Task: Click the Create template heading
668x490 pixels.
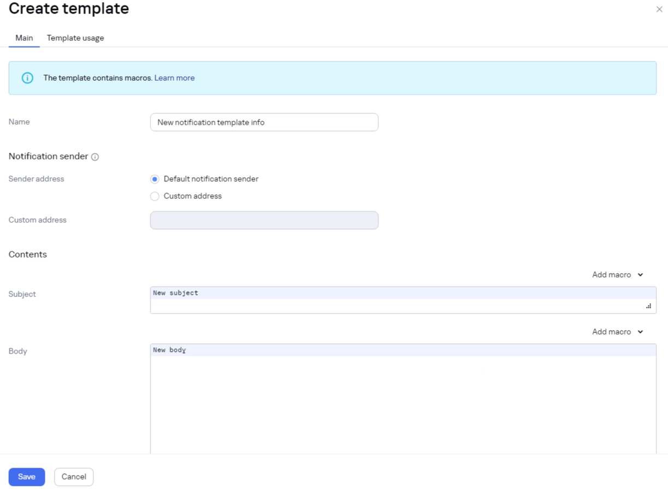Action: 69,9
